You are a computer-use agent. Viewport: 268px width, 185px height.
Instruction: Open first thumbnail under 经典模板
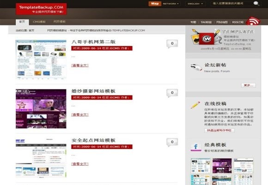[x=201, y=166]
